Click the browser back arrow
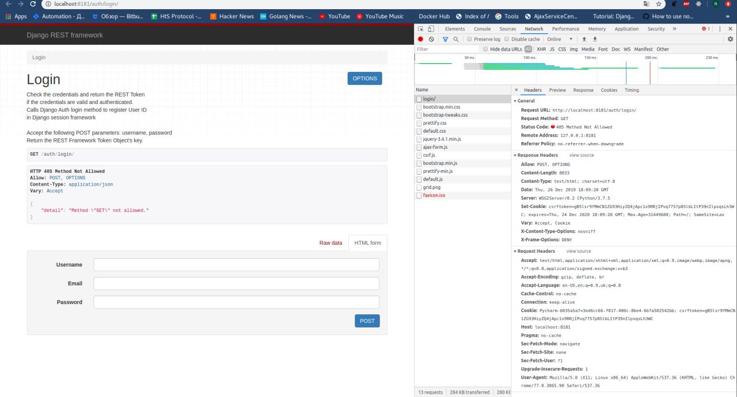This screenshot has height=397, width=737. [x=7, y=3]
